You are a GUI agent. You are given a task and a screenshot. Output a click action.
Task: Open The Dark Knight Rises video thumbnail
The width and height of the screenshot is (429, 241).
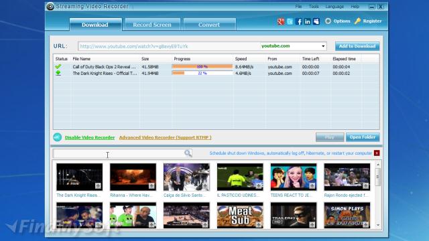79,177
